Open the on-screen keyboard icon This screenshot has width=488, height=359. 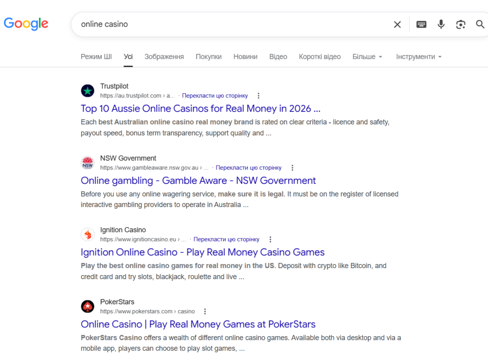(x=421, y=24)
